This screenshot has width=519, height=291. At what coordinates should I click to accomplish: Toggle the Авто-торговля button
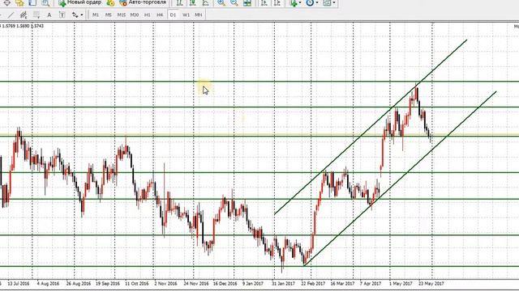tap(143, 2)
